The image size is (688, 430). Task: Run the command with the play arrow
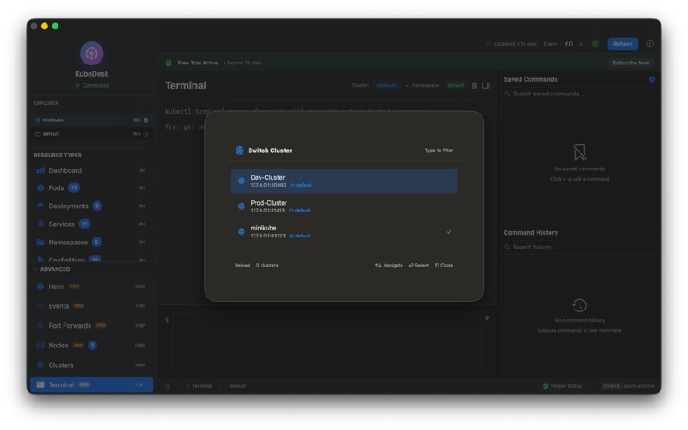(488, 318)
